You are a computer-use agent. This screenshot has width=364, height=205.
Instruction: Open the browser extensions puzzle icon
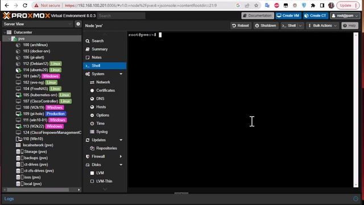tap(313, 5)
